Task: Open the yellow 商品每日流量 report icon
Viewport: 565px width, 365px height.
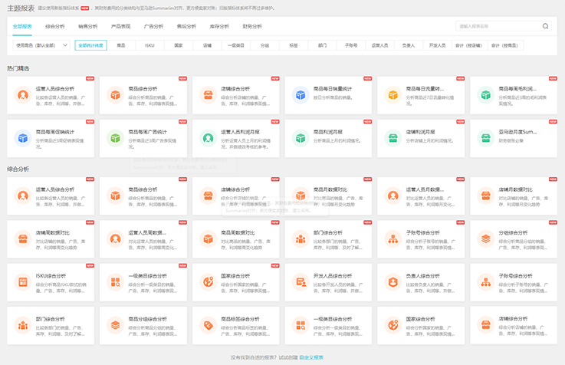Action: click(393, 95)
